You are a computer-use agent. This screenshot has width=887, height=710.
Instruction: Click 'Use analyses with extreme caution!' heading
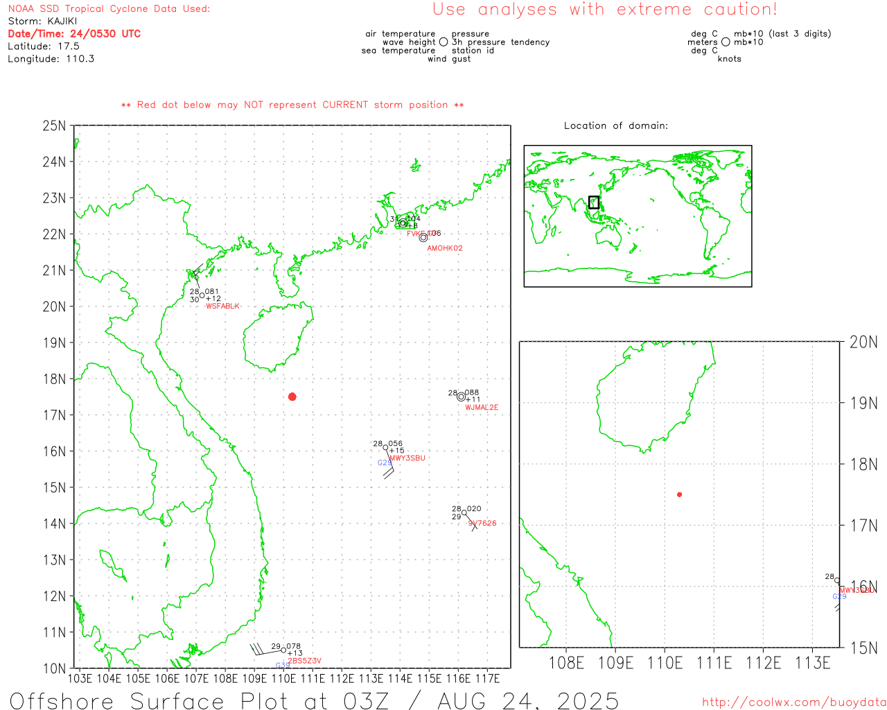pos(605,10)
